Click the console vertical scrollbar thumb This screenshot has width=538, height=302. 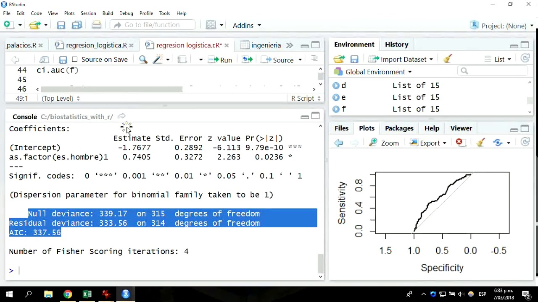point(321,264)
